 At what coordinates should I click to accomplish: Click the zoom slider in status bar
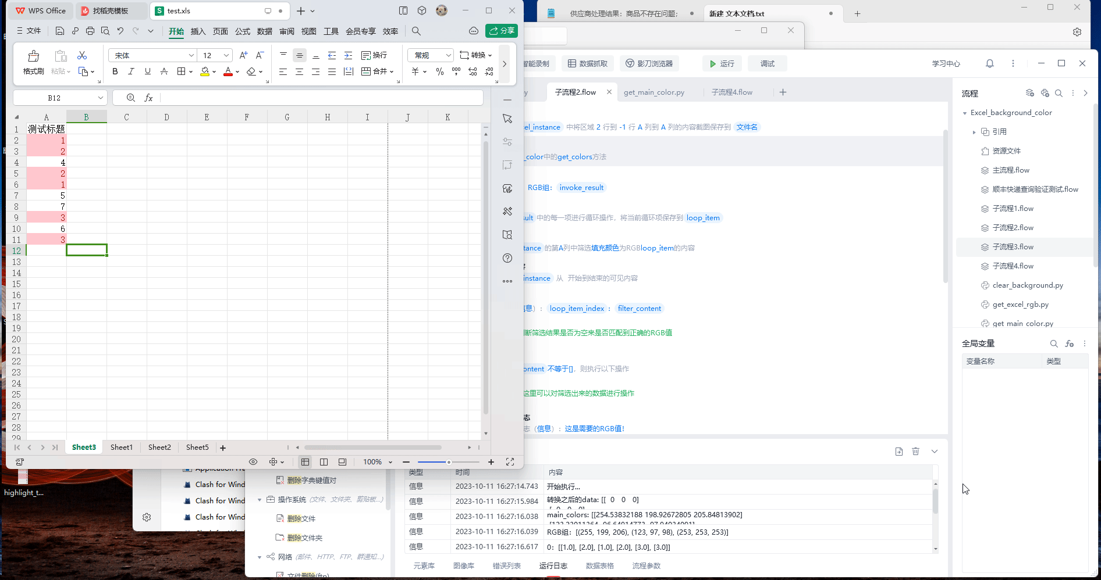pyautogui.click(x=449, y=462)
